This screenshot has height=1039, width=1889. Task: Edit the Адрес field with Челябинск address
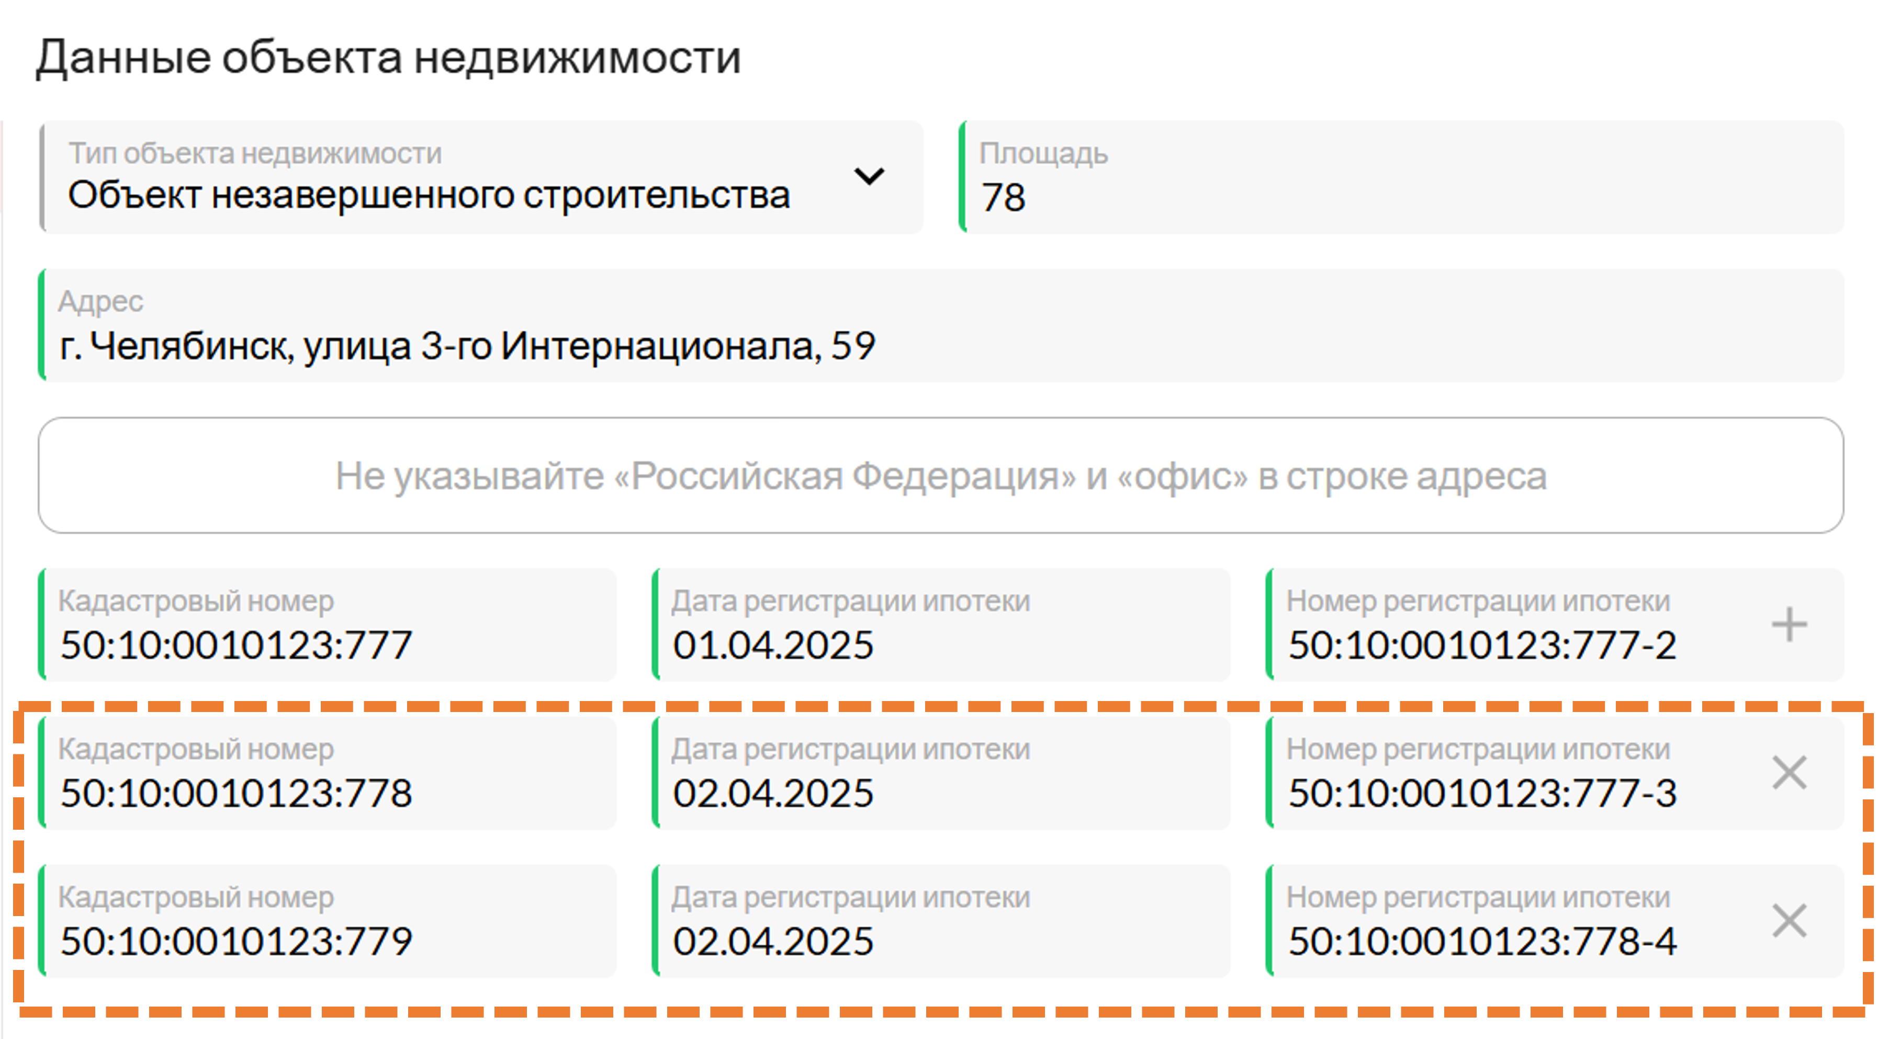coord(941,325)
